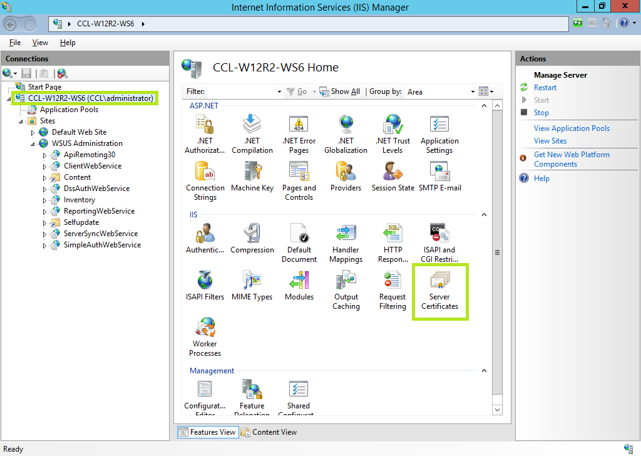This screenshot has height=456, width=641.
Task: Collapse the IIS group
Action: click(484, 215)
